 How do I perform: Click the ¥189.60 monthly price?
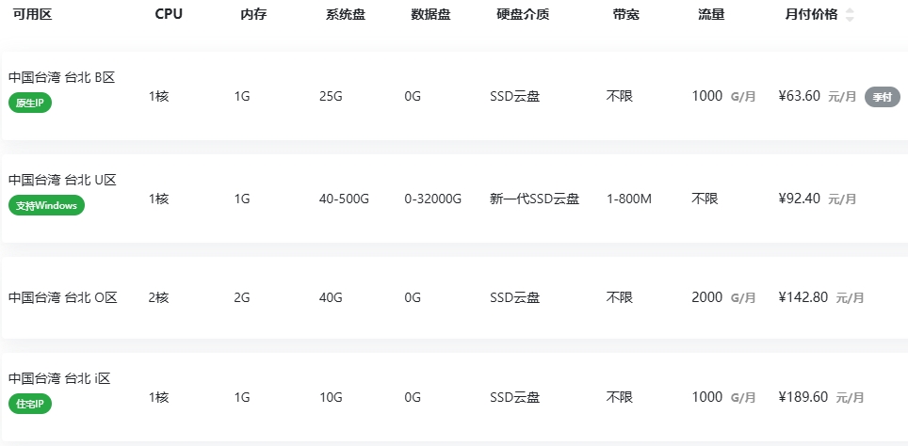coord(803,397)
